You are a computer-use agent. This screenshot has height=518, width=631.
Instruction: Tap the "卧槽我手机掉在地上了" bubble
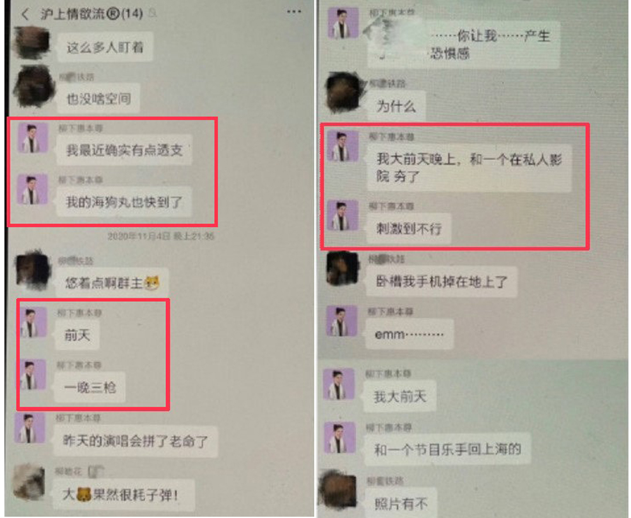pos(441,281)
